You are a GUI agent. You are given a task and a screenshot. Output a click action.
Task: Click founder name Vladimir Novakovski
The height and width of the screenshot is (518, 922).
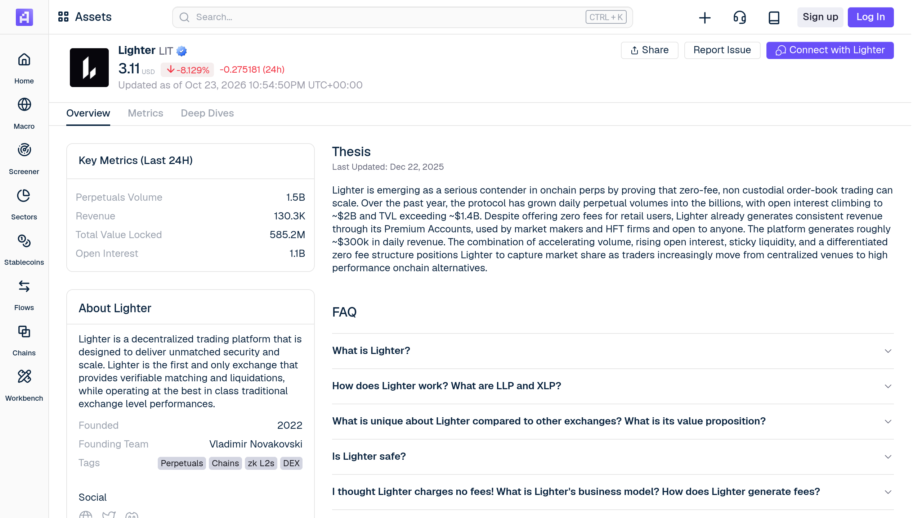pyautogui.click(x=256, y=444)
